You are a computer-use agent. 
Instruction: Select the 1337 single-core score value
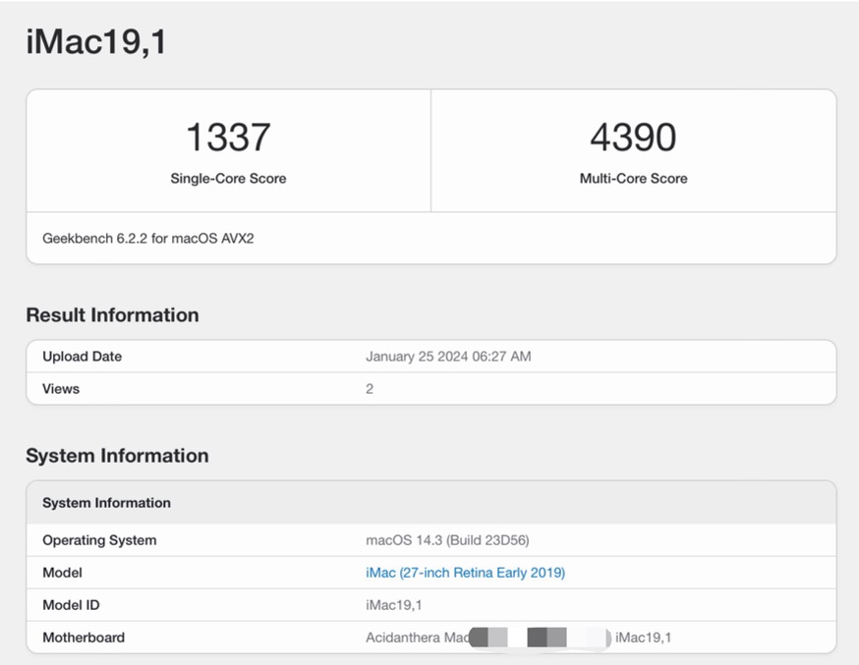tap(228, 137)
